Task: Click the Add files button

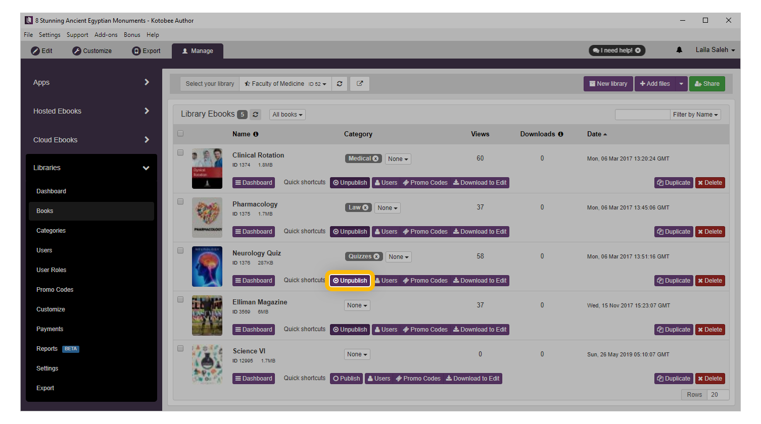Action: (655, 84)
